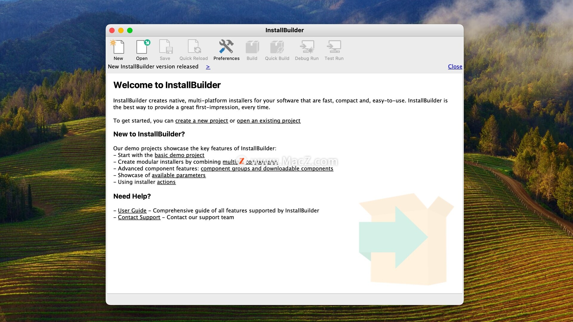
Task: Click the 'Welcome to InstallBuilder' heading
Action: pyautogui.click(x=167, y=85)
